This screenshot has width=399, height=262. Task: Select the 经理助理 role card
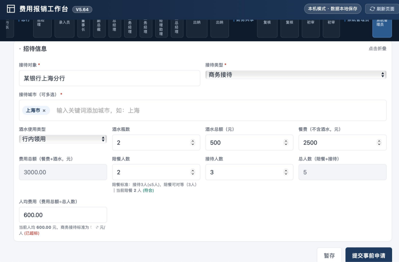(161, 28)
